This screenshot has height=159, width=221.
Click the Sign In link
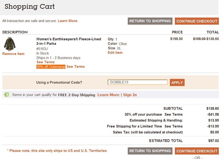tap(130, 95)
